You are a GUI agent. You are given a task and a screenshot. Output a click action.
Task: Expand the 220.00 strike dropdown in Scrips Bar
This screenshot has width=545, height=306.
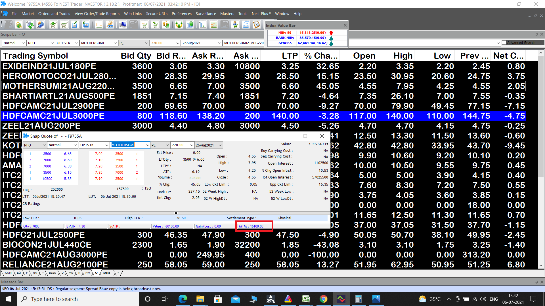178,43
